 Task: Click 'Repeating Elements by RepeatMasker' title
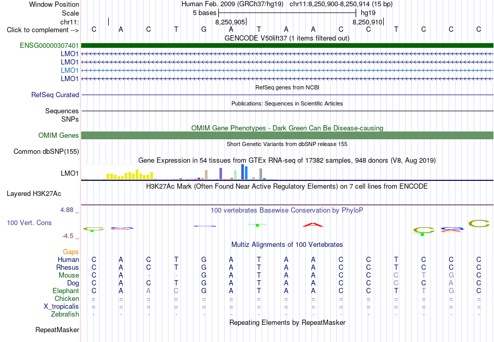click(x=287, y=322)
